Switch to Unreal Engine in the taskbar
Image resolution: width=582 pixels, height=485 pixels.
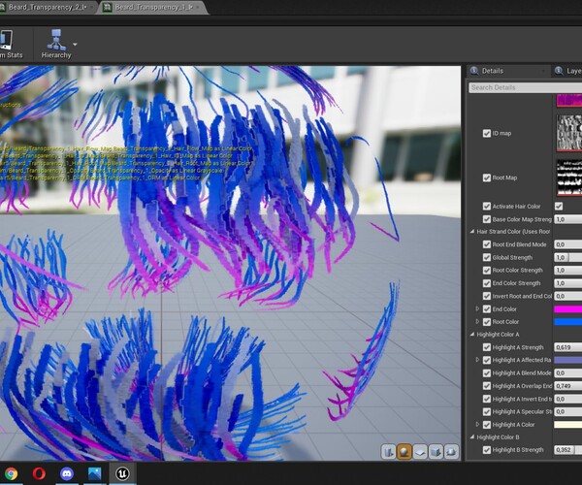122,473
